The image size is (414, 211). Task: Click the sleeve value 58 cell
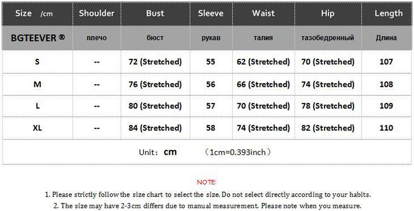(211, 128)
